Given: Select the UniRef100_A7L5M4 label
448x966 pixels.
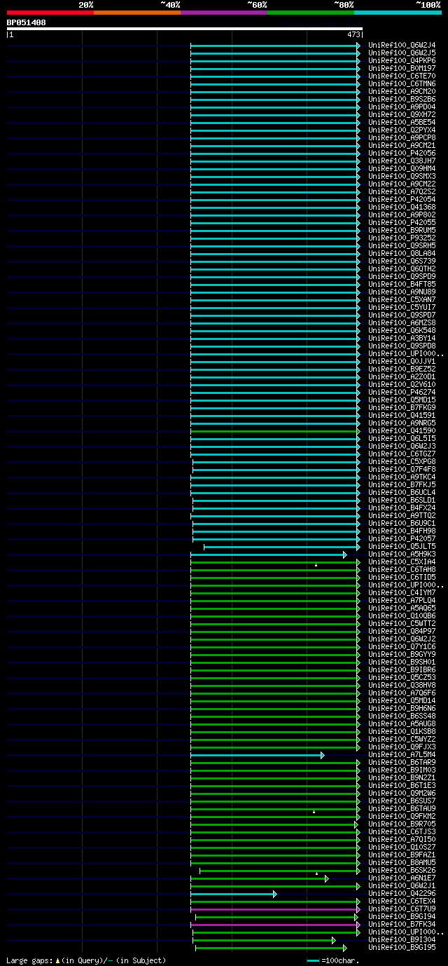Looking at the screenshot, I should coord(402,754).
